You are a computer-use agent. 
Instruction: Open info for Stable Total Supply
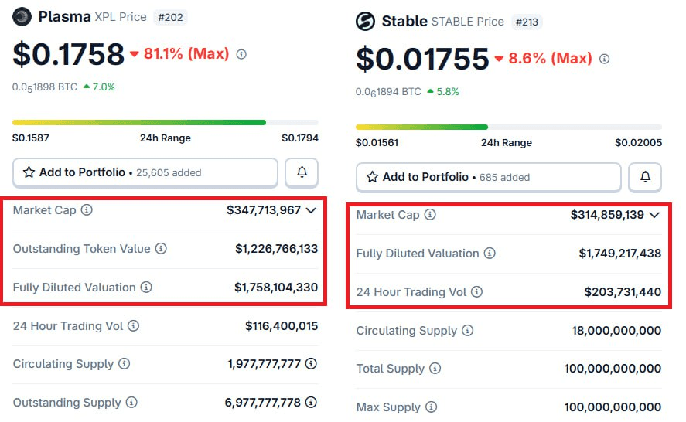(x=435, y=369)
